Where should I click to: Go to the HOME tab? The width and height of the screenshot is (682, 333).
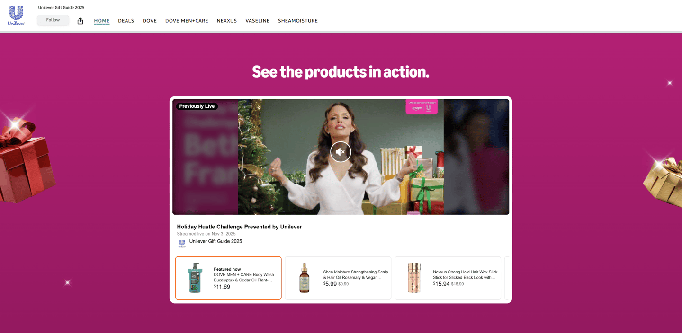(102, 21)
